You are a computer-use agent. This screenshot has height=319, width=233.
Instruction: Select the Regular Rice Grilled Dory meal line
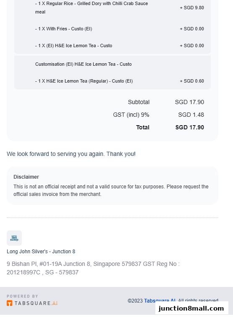tap(92, 8)
